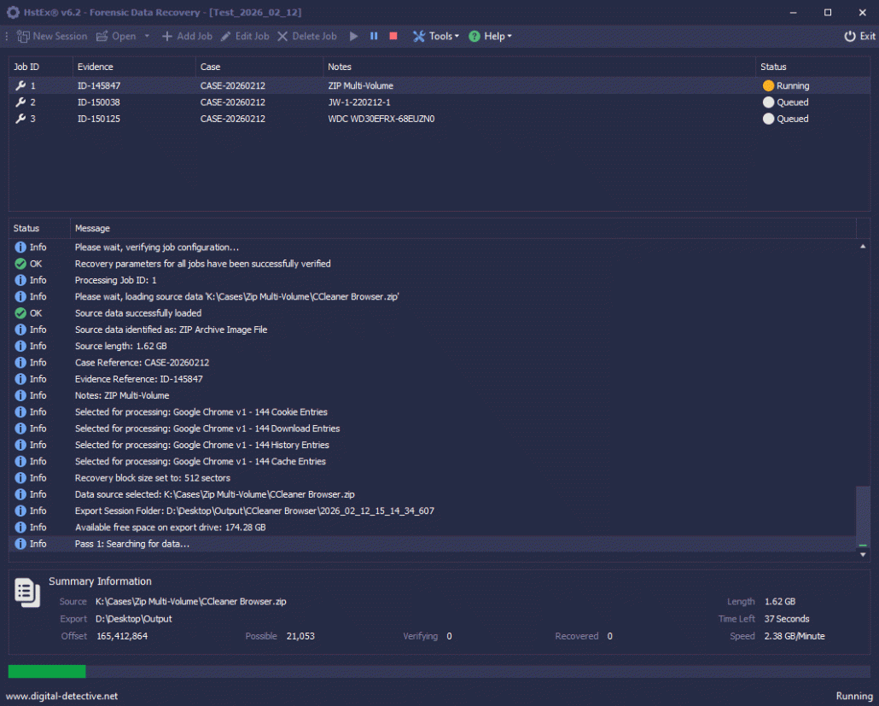Stop processing with the red stop icon
The width and height of the screenshot is (879, 706).
(393, 37)
